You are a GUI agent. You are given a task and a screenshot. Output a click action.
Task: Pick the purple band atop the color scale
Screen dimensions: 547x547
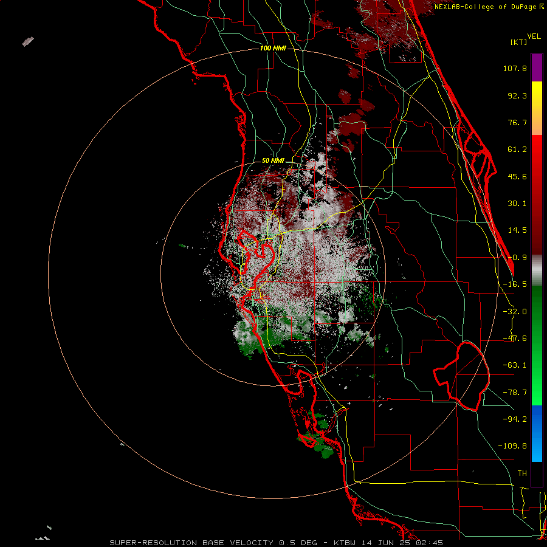point(537,67)
